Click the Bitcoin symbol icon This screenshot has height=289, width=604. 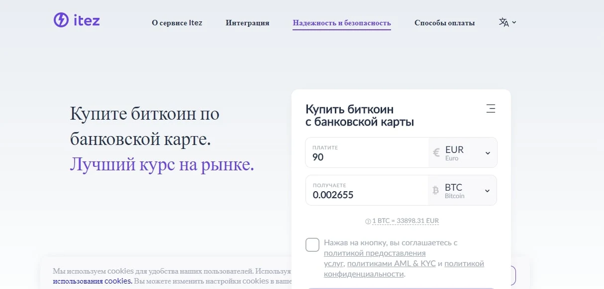pos(436,190)
